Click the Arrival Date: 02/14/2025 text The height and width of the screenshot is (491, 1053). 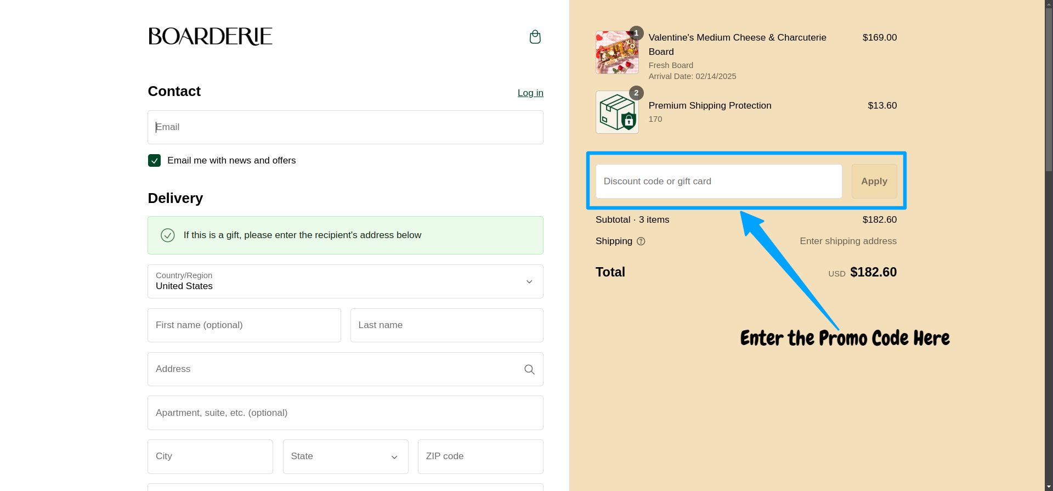point(692,76)
